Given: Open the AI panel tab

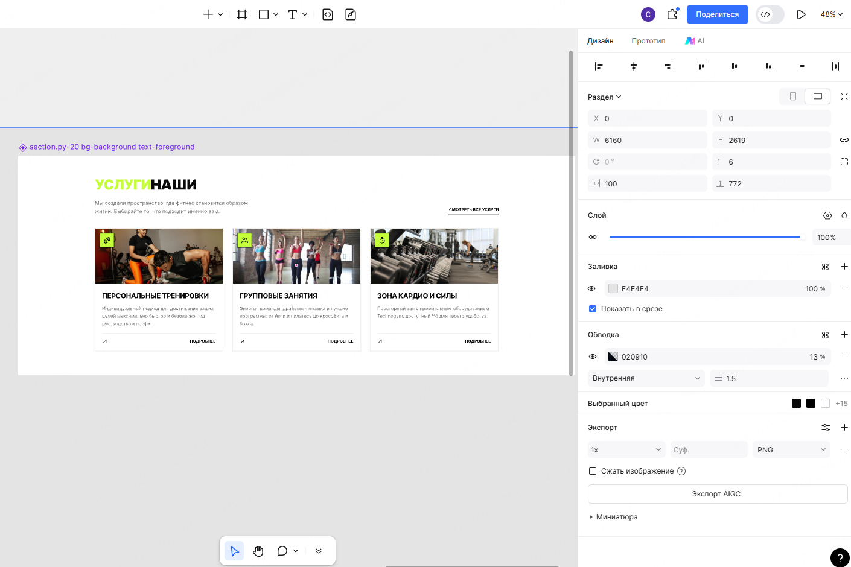Looking at the screenshot, I should [694, 40].
